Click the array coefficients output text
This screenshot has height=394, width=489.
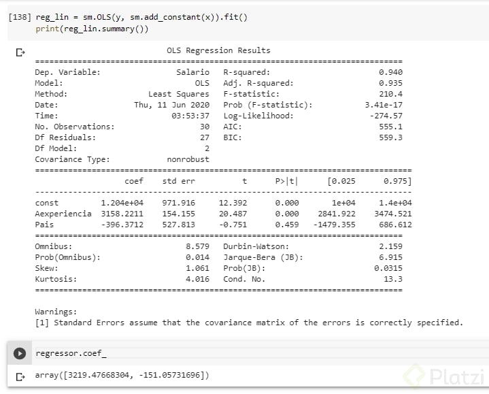click(x=122, y=375)
